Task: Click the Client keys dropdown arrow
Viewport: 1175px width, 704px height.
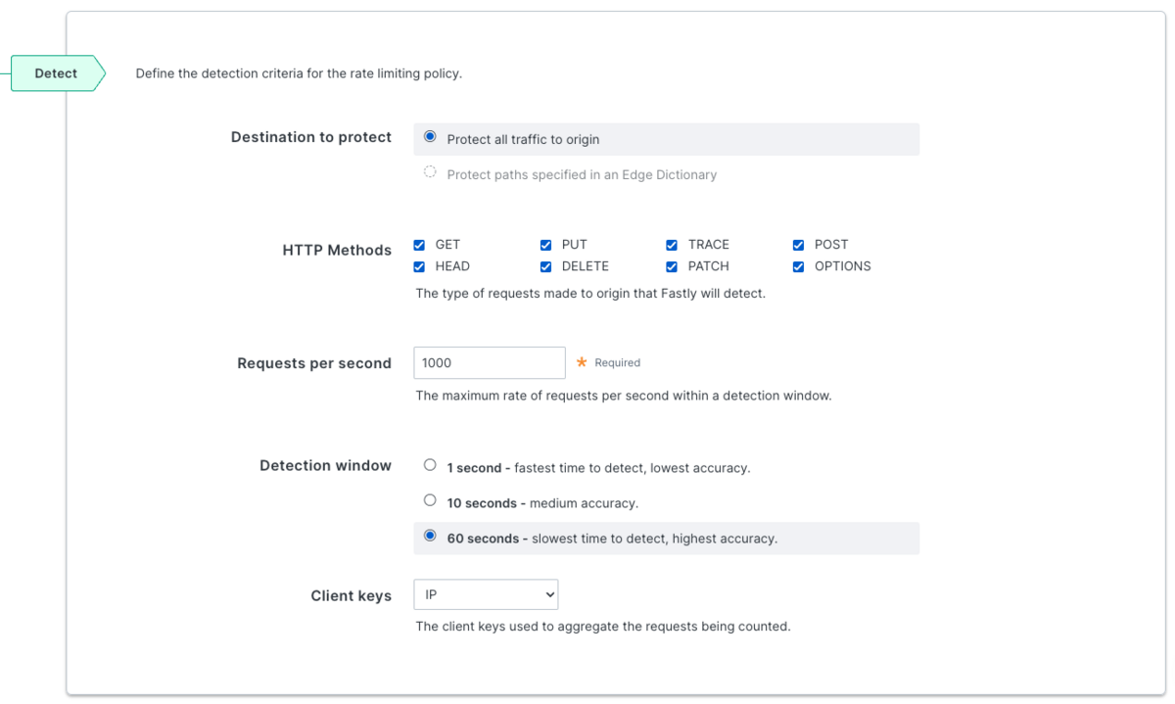Action: point(547,594)
